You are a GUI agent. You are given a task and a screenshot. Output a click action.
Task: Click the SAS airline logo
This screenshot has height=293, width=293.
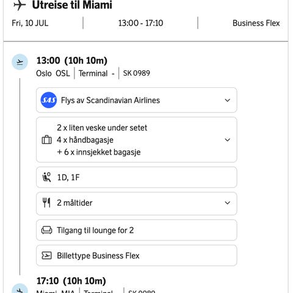[x=49, y=100]
